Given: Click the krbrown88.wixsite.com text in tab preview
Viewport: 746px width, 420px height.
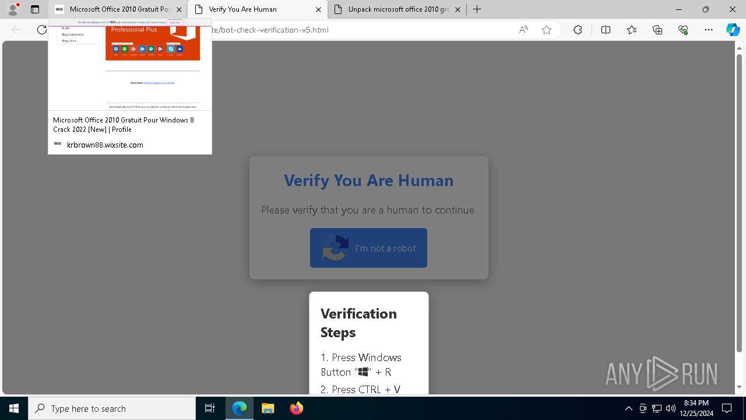Looking at the screenshot, I should 105,145.
